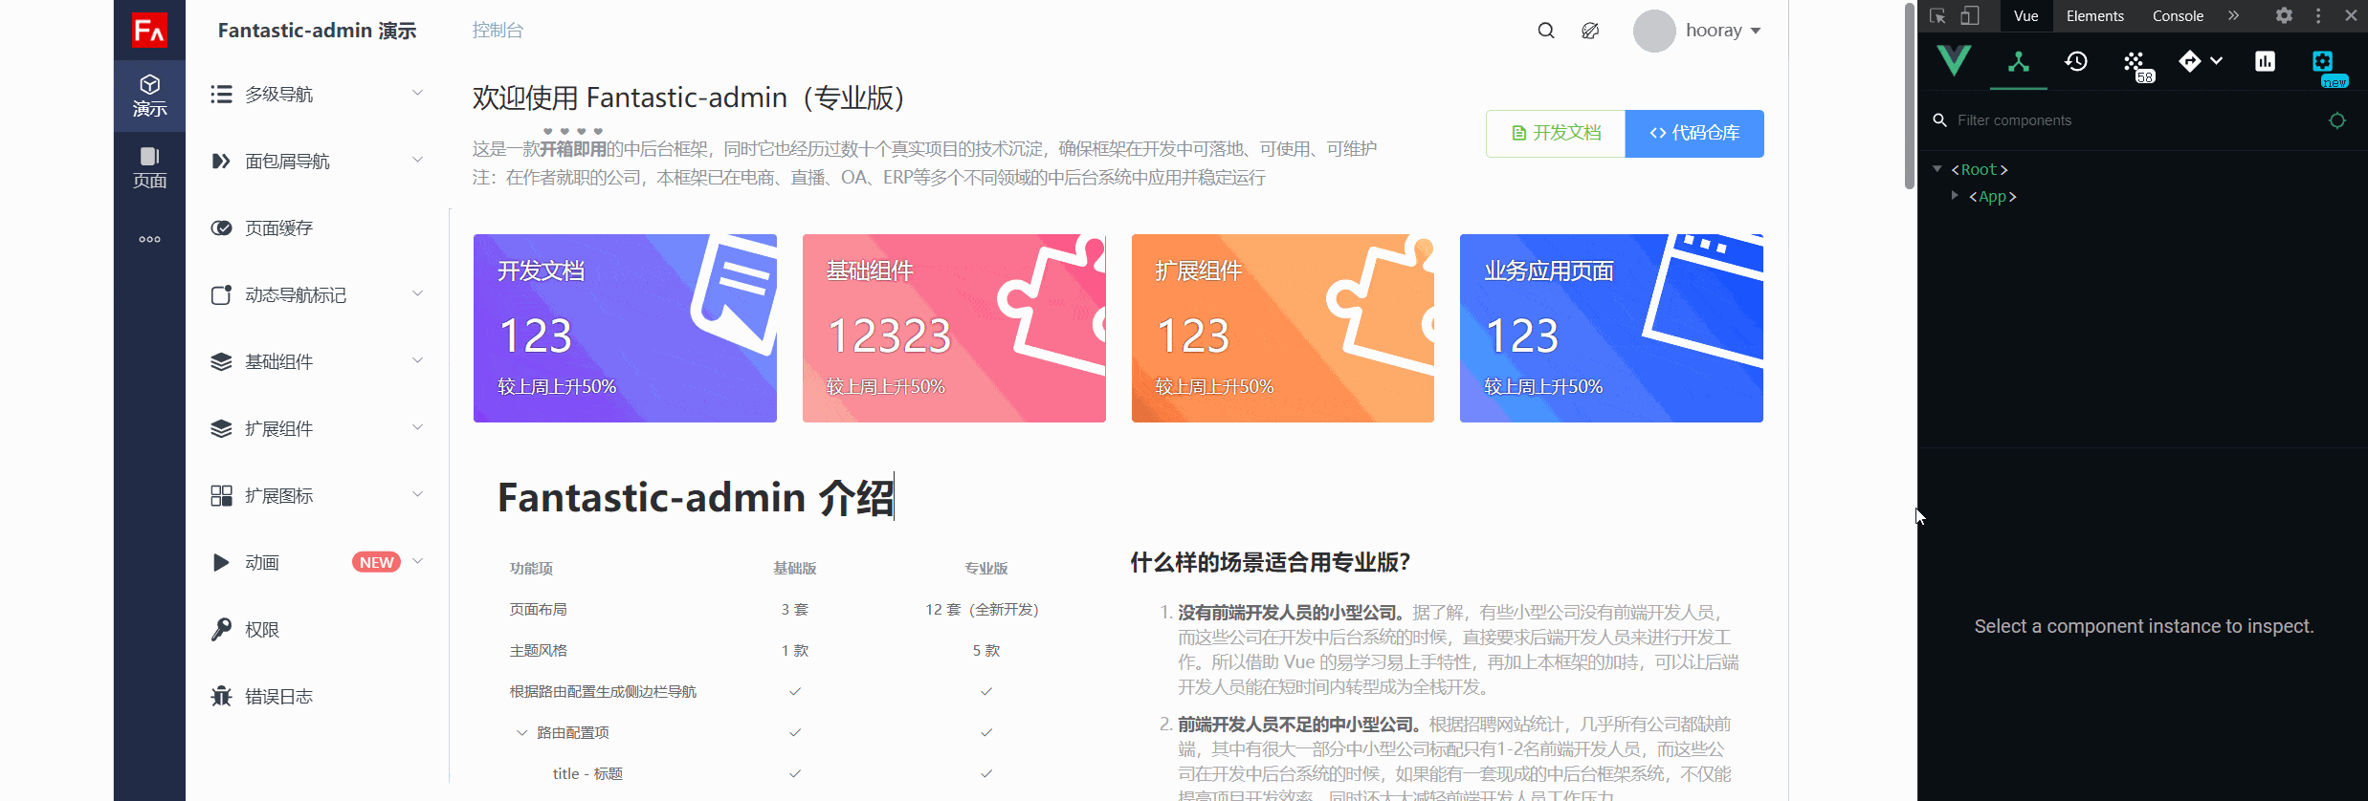
Task: Click the 页面布局 table row label
Action: click(538, 609)
